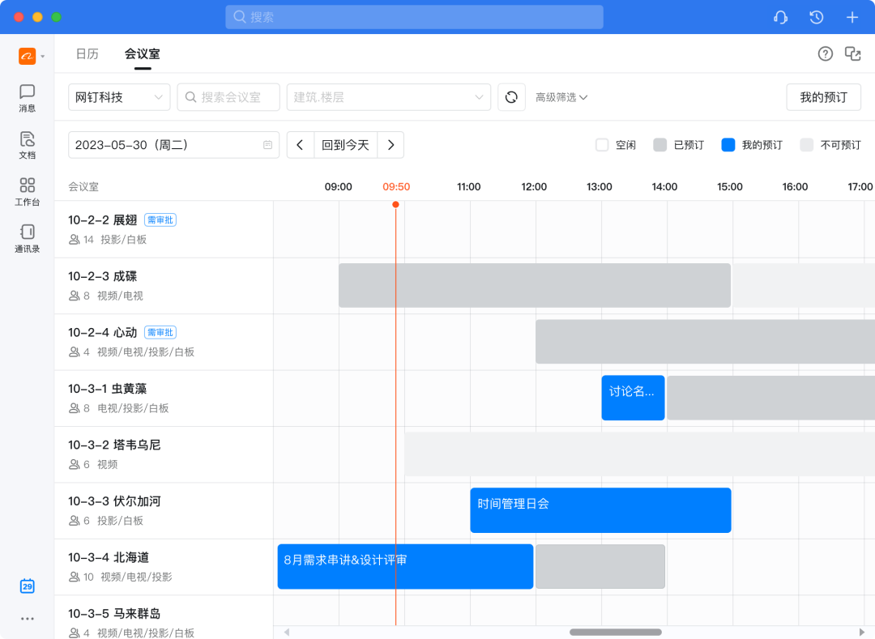This screenshot has height=639, width=875.
Task: Click the plus icon in the title bar
Action: point(852,17)
